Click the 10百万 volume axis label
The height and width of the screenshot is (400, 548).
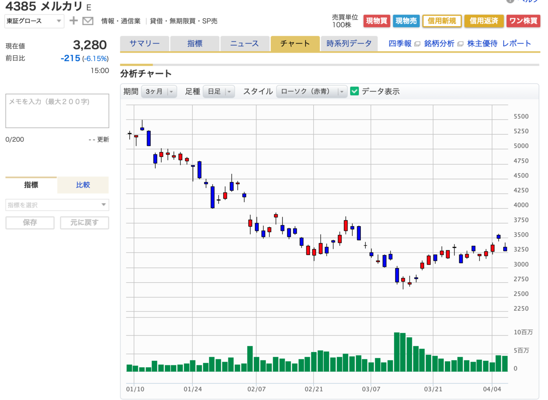523,332
